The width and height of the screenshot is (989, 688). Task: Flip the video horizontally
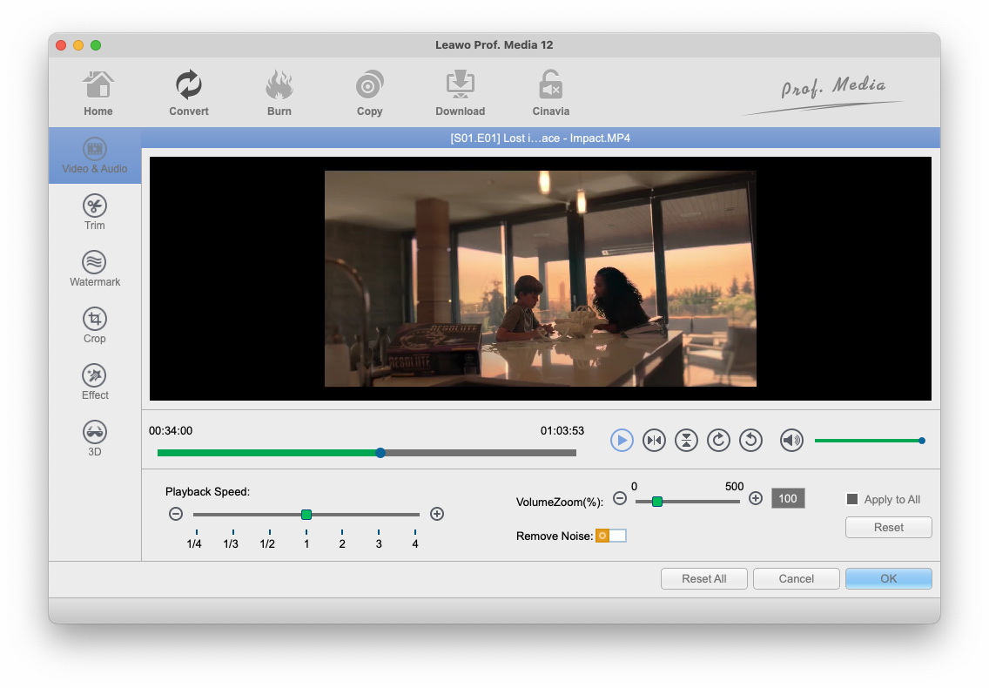tap(654, 441)
